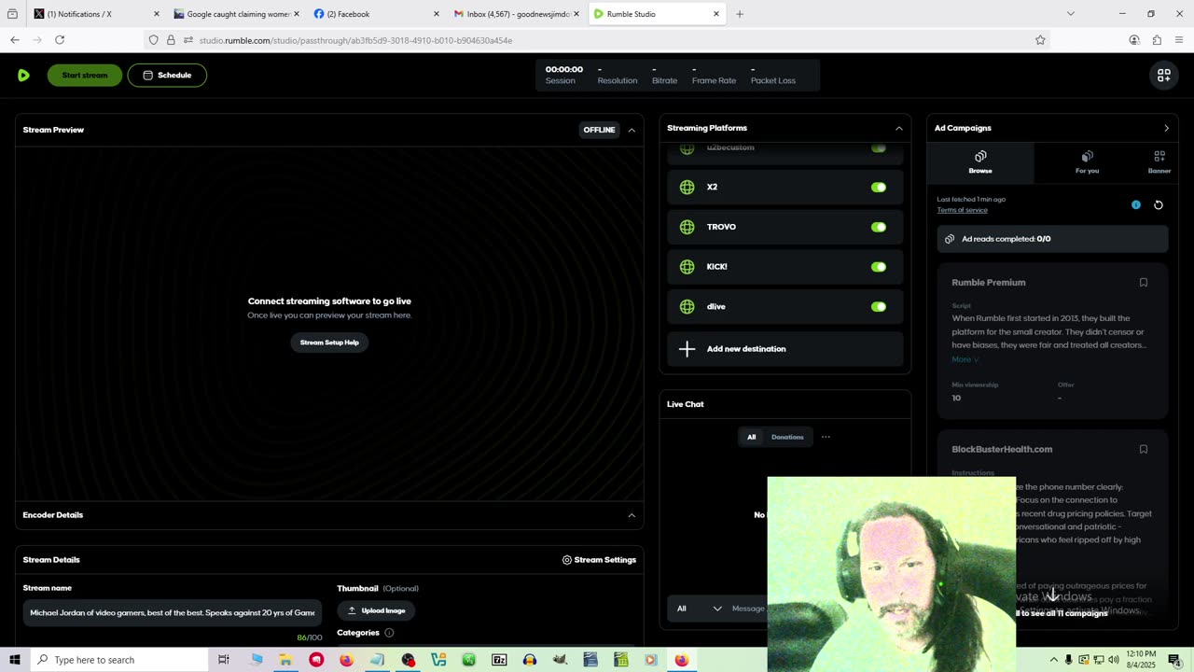Viewport: 1194px width, 672px height.
Task: Toggle the u2becustom destination switch
Action: pos(879,147)
